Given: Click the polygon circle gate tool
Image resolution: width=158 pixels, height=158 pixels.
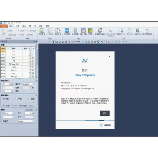Looking at the screenshot, I should [63, 42].
